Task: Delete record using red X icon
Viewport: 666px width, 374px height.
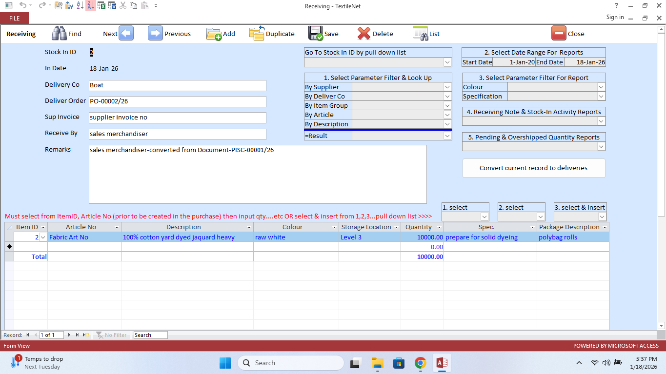Action: coord(364,34)
